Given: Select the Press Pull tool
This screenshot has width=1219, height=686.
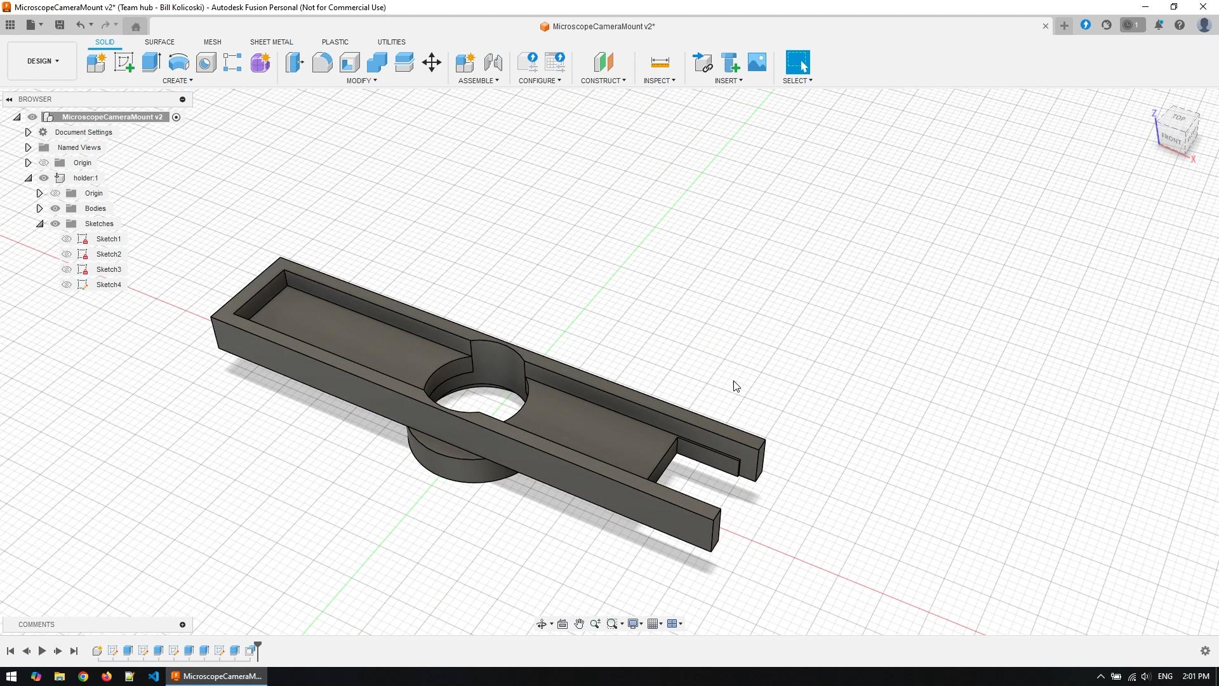Looking at the screenshot, I should coord(295,62).
